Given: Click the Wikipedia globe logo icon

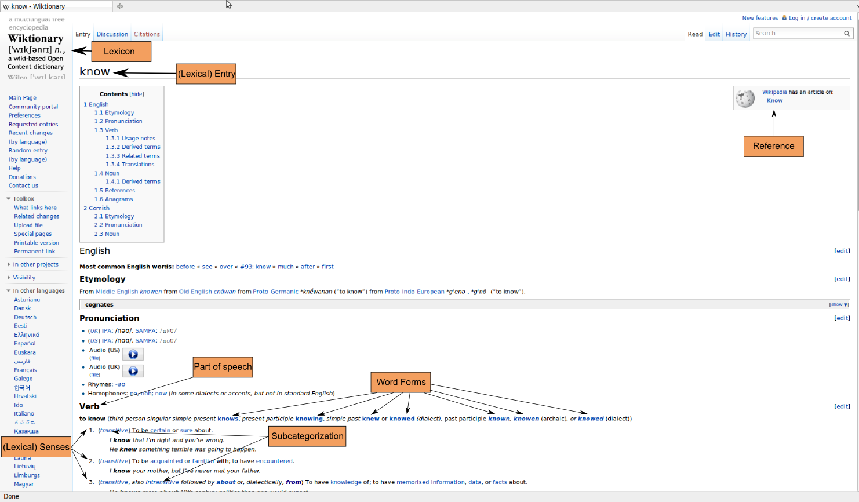Looking at the screenshot, I should pyautogui.click(x=745, y=98).
